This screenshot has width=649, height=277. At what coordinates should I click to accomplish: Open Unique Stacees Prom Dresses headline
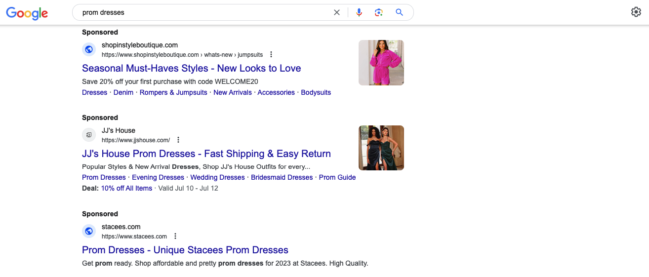185,250
